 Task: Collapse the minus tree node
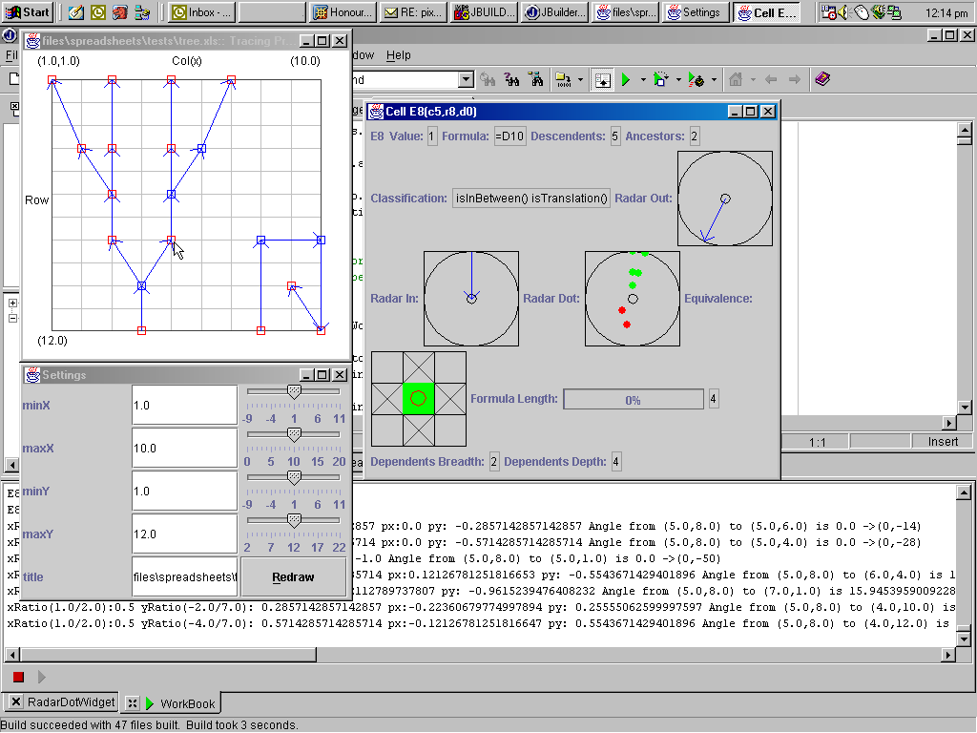[13, 318]
